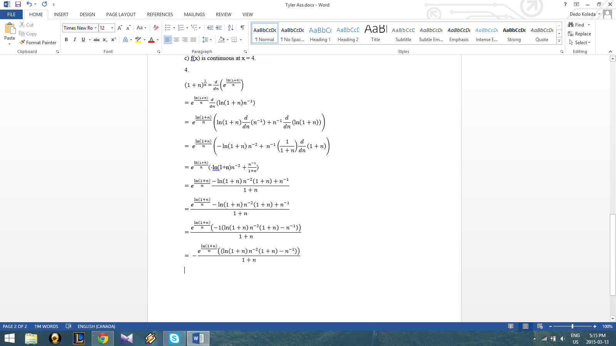
Task: Toggle Bold formatting
Action: pyautogui.click(x=66, y=40)
